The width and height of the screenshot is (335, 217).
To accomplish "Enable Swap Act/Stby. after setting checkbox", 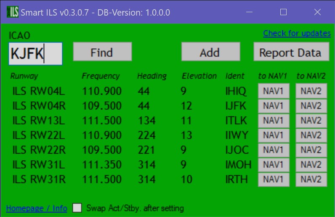I will point(77,208).
